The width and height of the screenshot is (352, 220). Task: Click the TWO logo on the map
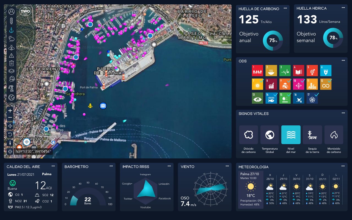click(x=25, y=12)
